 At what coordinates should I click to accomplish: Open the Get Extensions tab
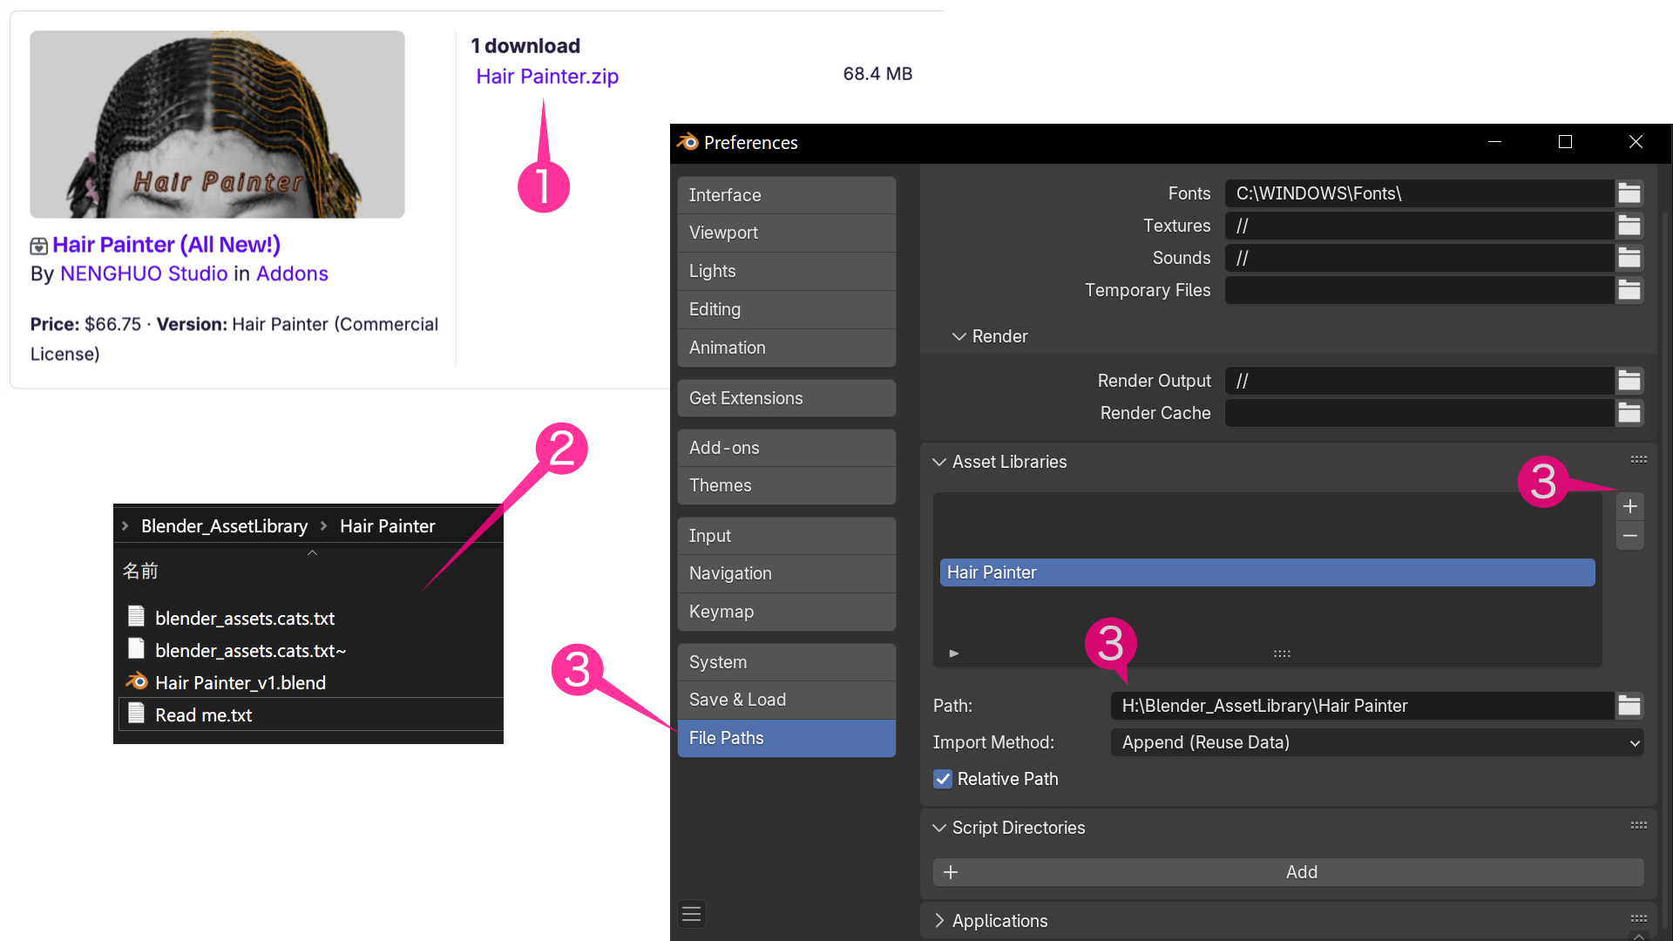787,398
